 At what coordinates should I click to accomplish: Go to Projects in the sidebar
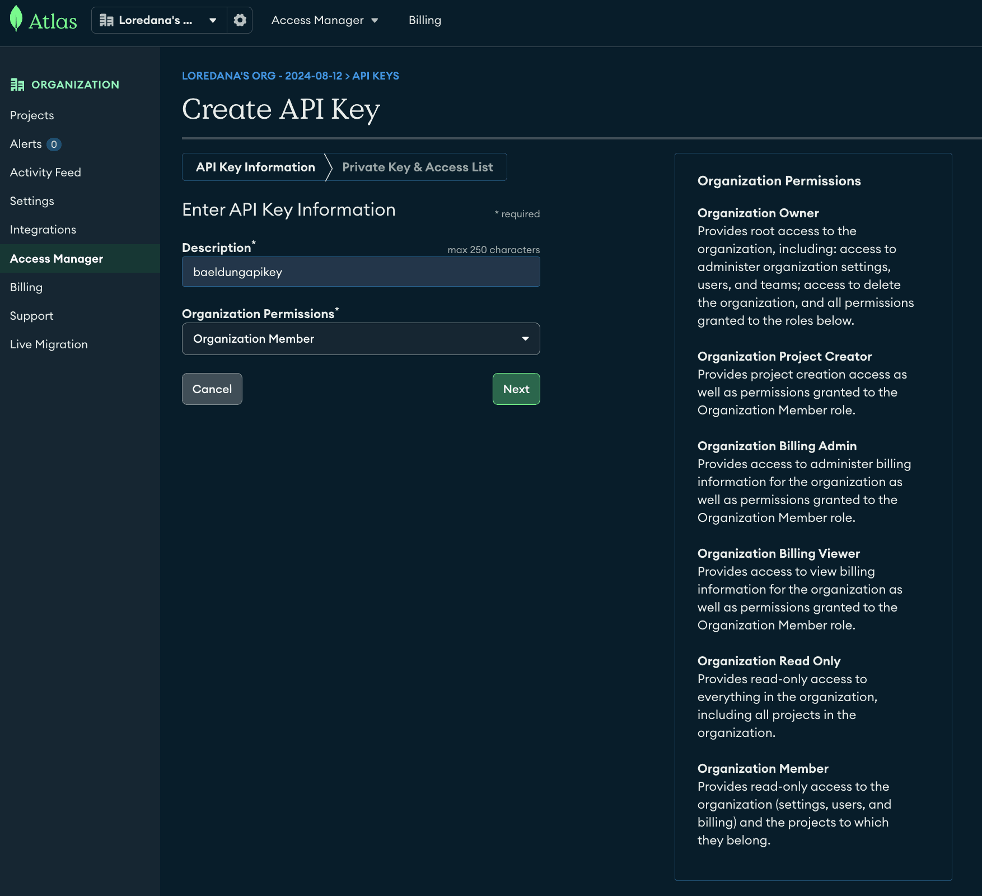pyautogui.click(x=32, y=115)
